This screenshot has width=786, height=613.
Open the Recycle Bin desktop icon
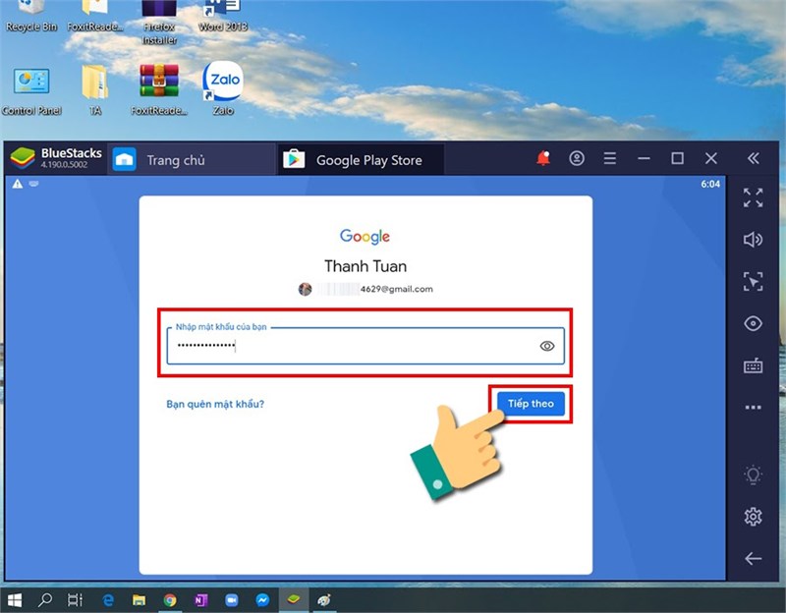tap(31, 15)
